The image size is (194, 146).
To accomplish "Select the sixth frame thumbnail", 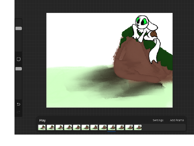I will click(85, 127).
